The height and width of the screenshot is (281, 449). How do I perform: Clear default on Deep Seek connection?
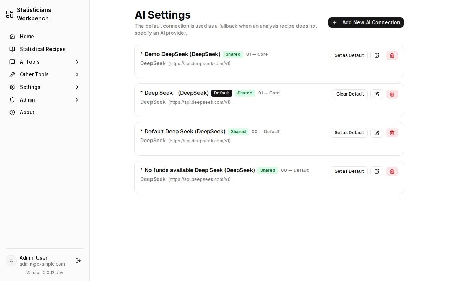pos(350,94)
